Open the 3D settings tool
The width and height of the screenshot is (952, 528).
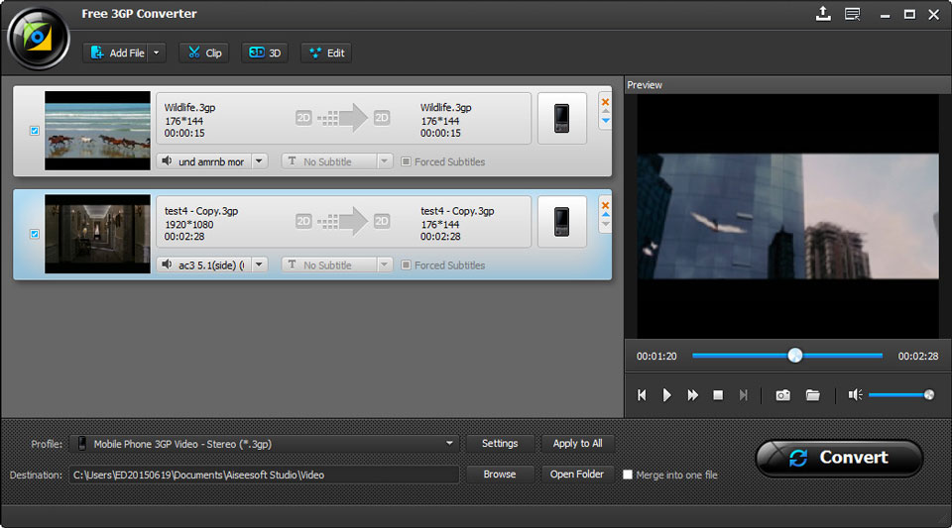coord(265,53)
